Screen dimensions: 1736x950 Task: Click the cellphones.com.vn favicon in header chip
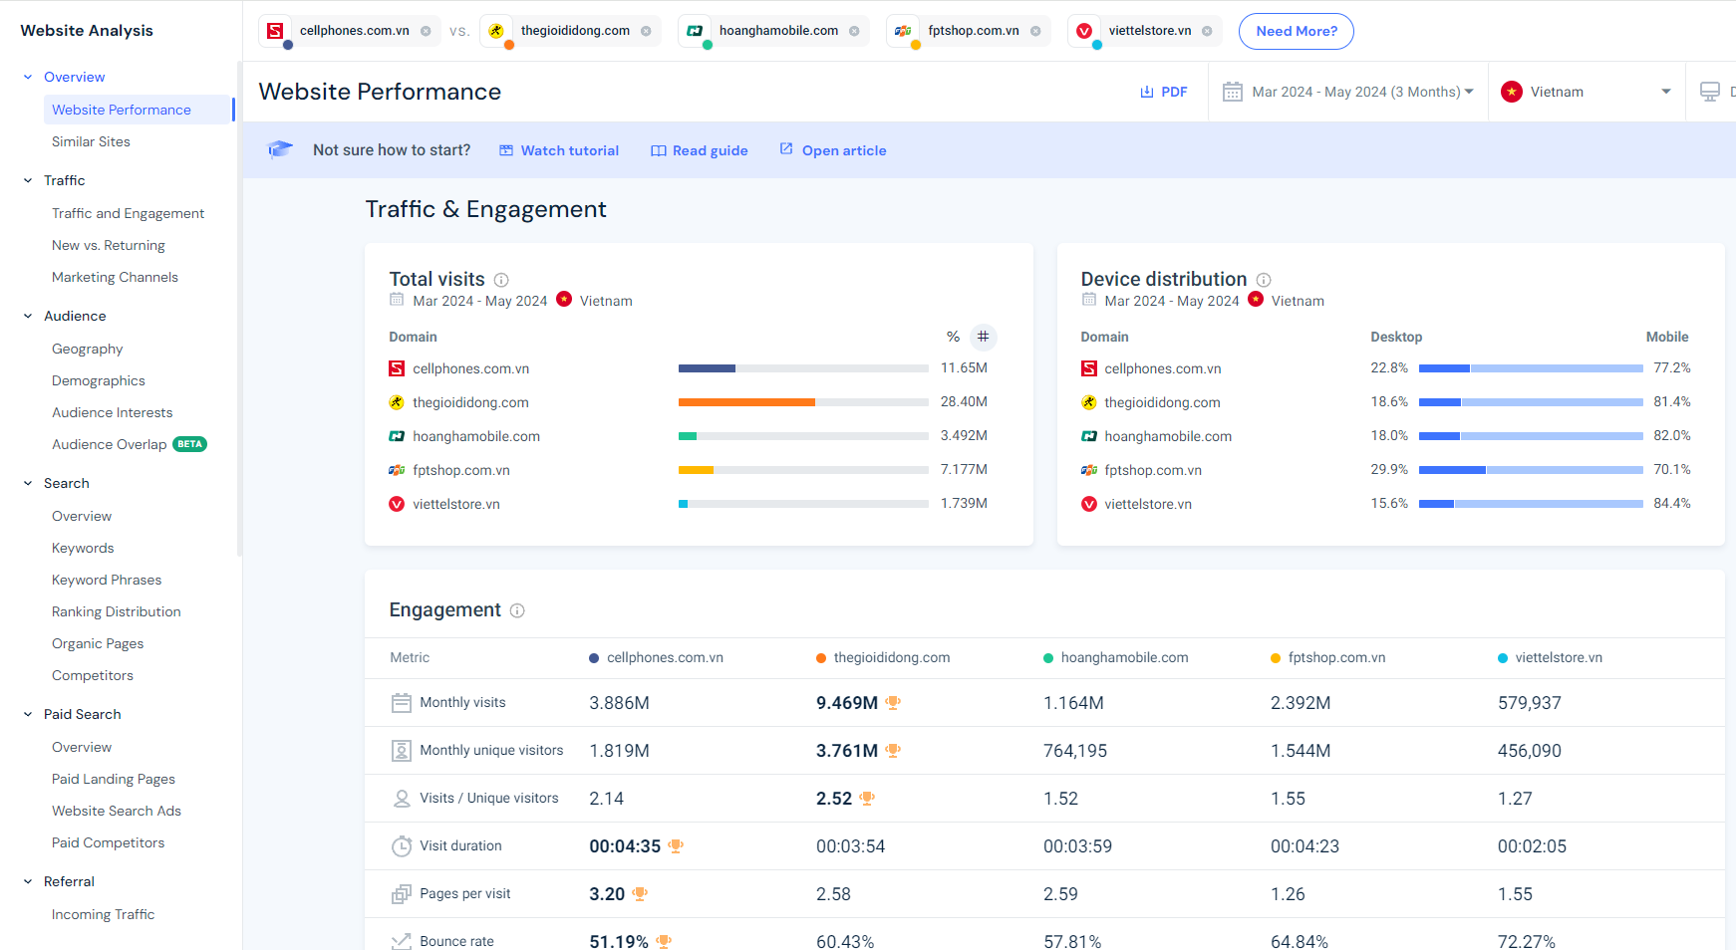tap(275, 31)
